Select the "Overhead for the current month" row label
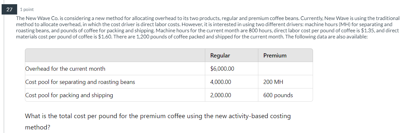Viewport: 403px width, 133px height. [x=65, y=69]
